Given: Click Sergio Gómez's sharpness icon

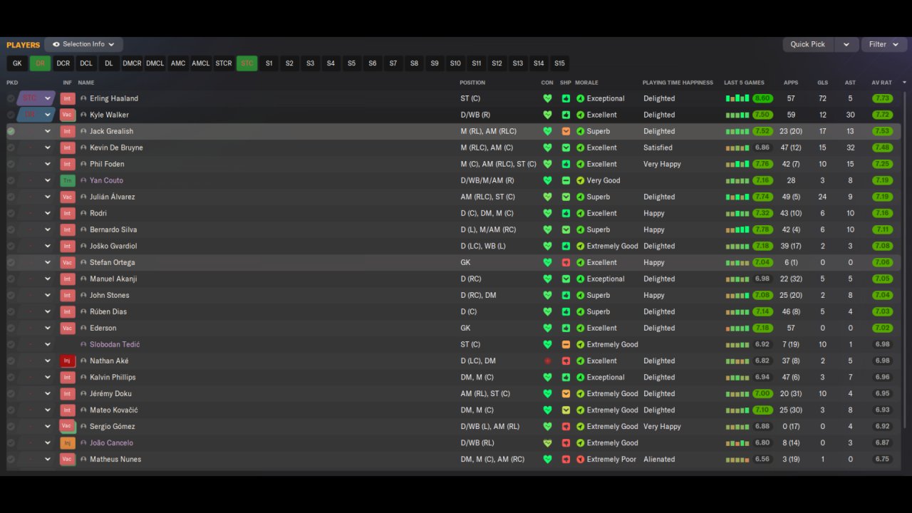Looking at the screenshot, I should pyautogui.click(x=566, y=426).
